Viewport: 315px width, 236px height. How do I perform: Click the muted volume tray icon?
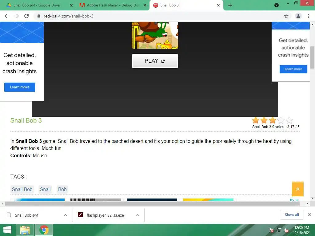(x=286, y=230)
